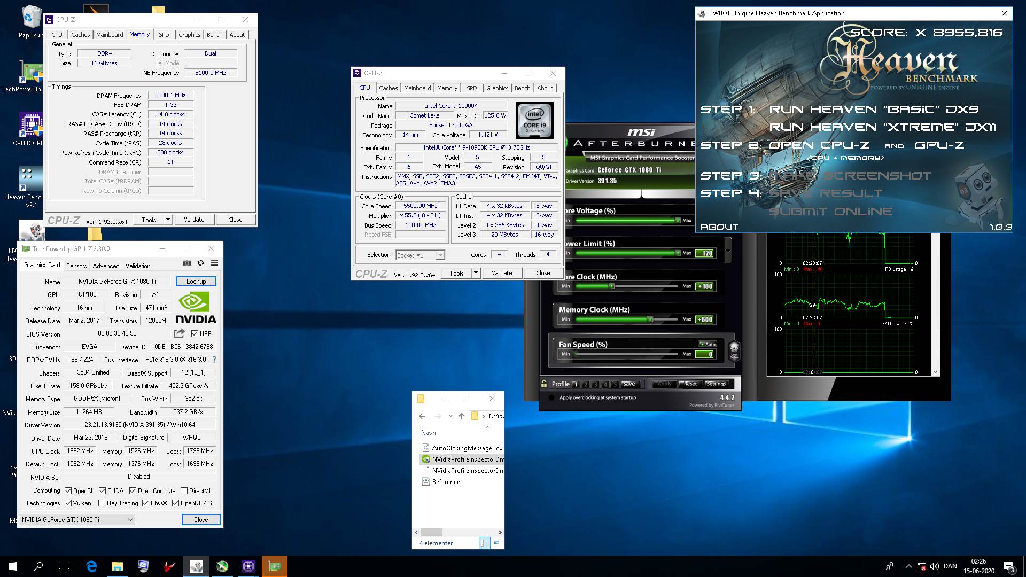Switch to the Advanced tab in GPU-Z

coord(106,266)
